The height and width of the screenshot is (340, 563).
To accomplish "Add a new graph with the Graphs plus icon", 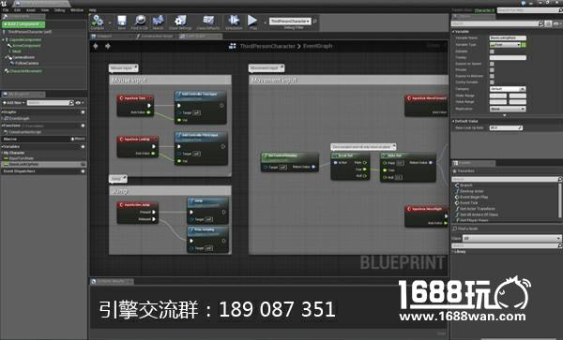I will (83, 112).
